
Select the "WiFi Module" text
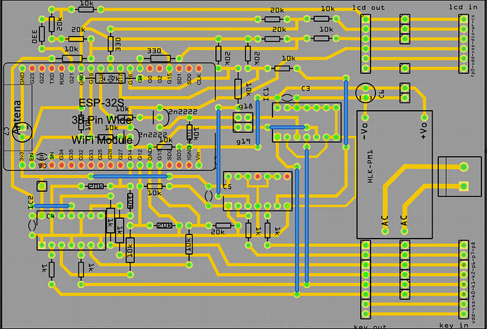pyautogui.click(x=102, y=140)
